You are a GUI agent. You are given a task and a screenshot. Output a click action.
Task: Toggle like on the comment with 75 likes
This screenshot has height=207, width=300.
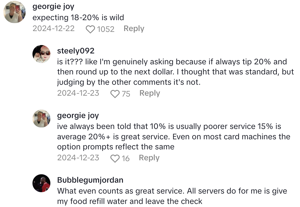[x=115, y=94]
